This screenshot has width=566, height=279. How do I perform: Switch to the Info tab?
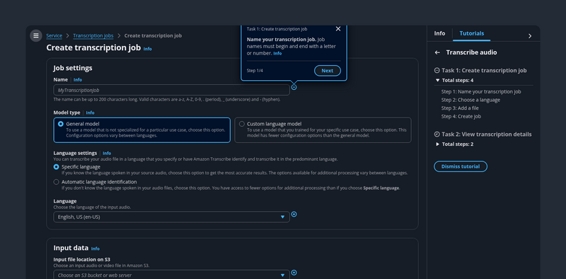(x=439, y=33)
